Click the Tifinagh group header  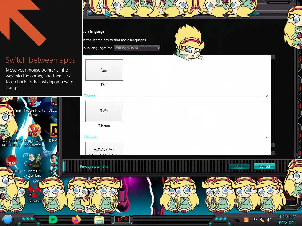tap(90, 137)
